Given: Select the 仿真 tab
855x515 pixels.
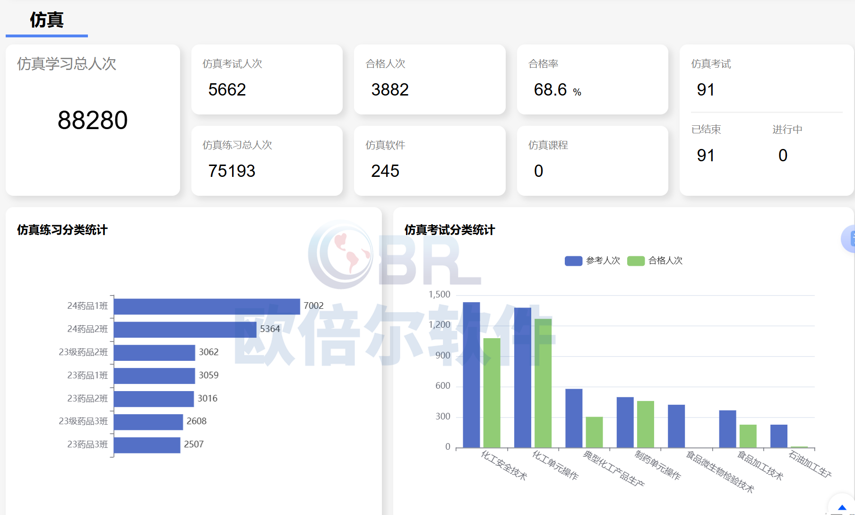Looking at the screenshot, I should tap(46, 20).
